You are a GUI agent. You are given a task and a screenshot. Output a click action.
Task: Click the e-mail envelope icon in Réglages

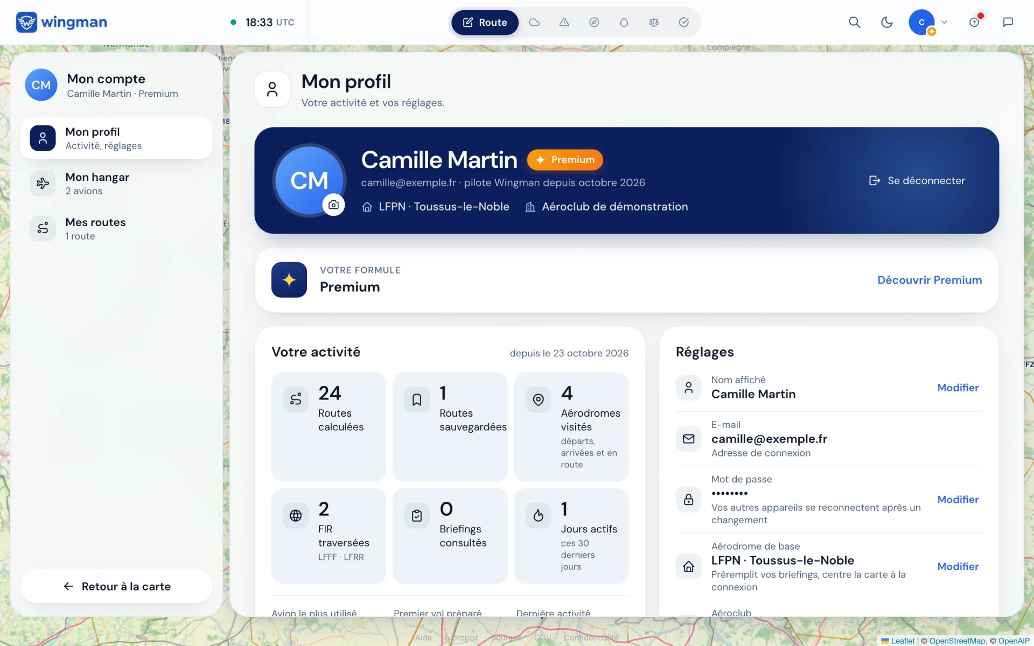688,439
